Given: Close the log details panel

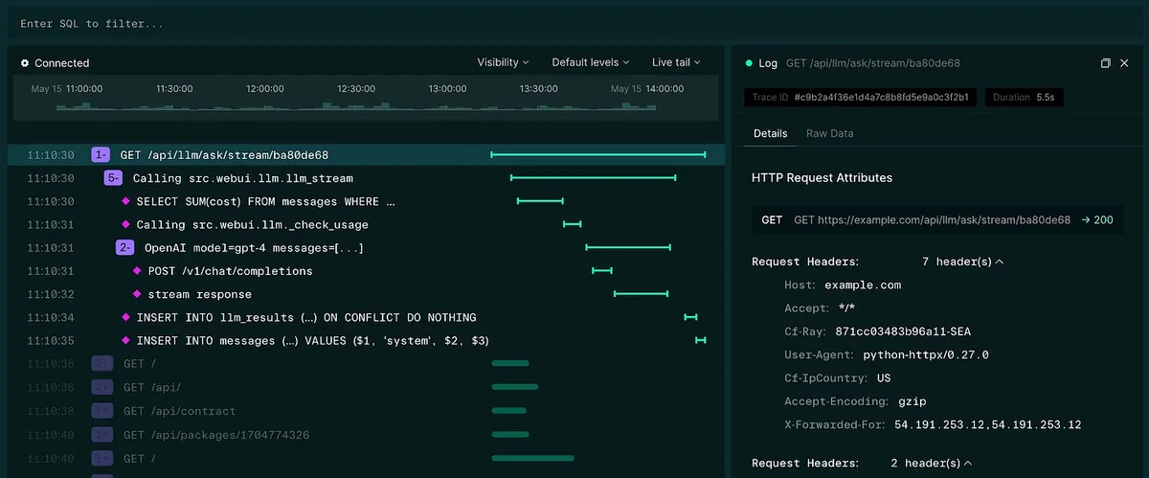Looking at the screenshot, I should click(1126, 63).
